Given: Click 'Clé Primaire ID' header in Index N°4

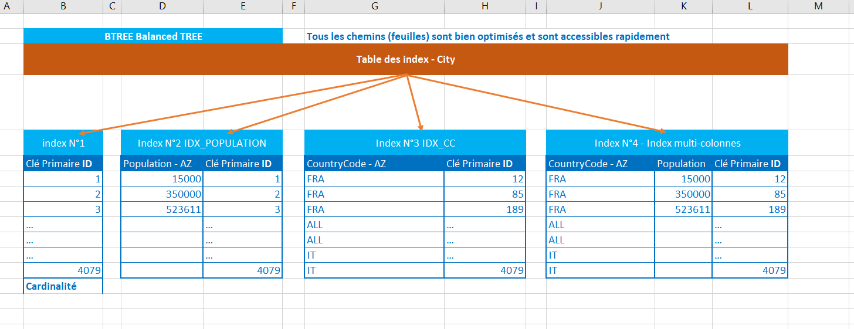Looking at the screenshot, I should click(x=750, y=164).
